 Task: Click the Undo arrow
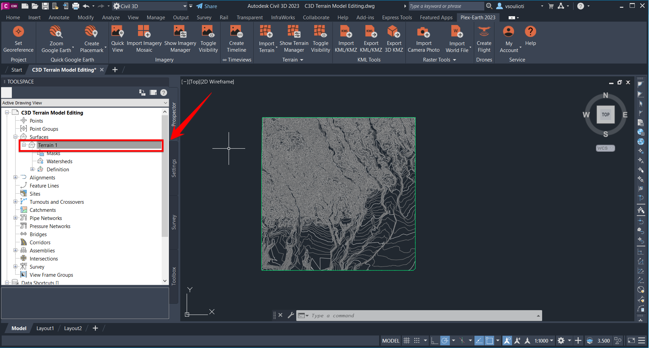coord(86,6)
